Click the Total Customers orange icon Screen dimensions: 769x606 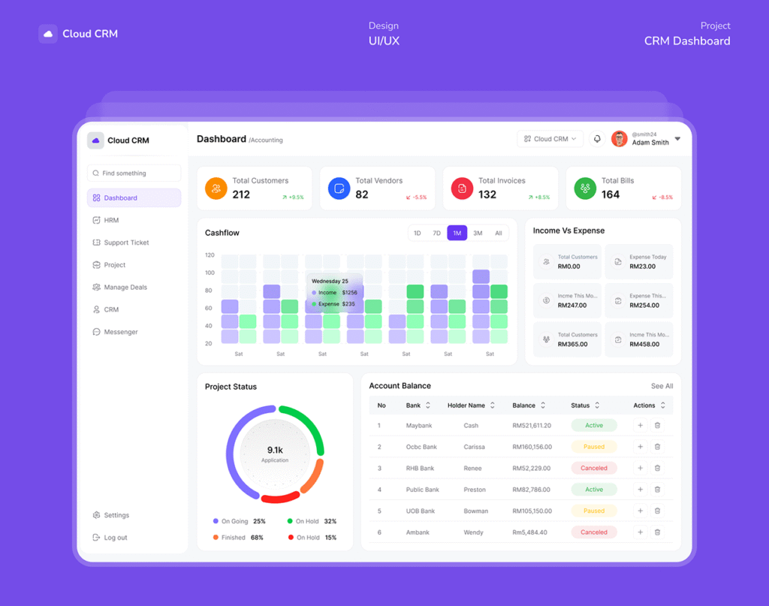[216, 188]
